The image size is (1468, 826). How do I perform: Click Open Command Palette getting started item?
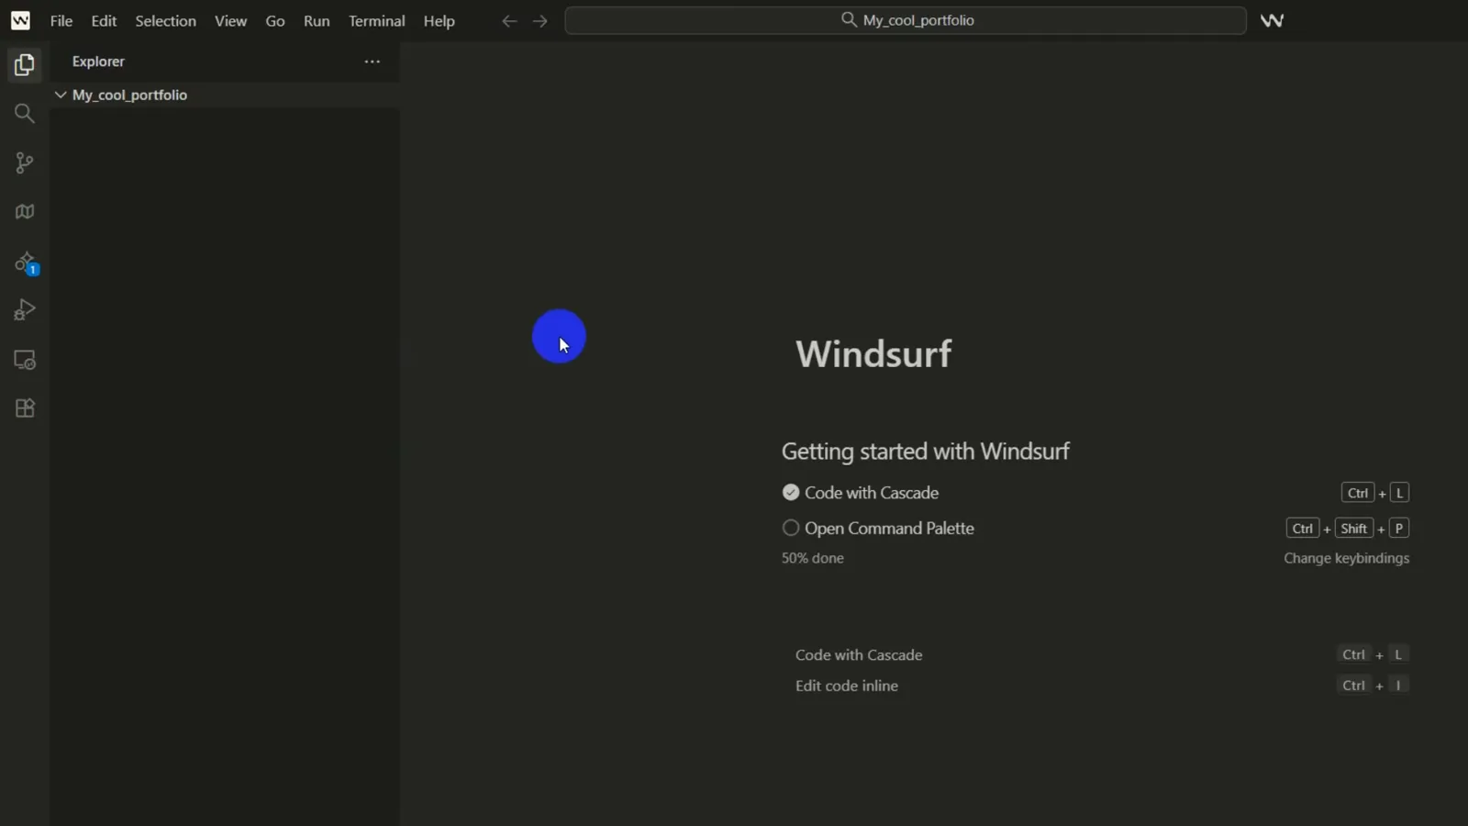coord(889,529)
